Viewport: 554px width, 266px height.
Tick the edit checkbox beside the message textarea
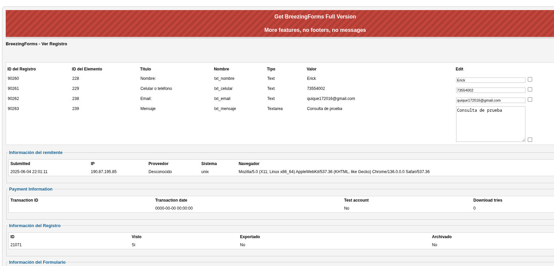pyautogui.click(x=530, y=140)
